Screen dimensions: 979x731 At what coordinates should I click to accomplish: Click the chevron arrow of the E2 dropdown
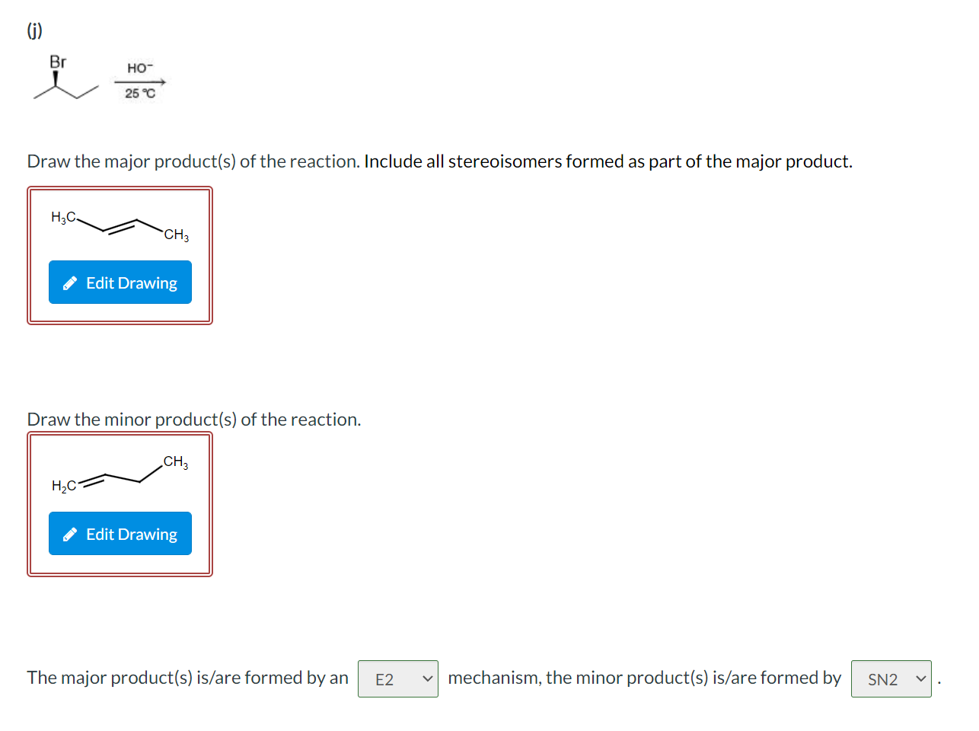coord(428,679)
